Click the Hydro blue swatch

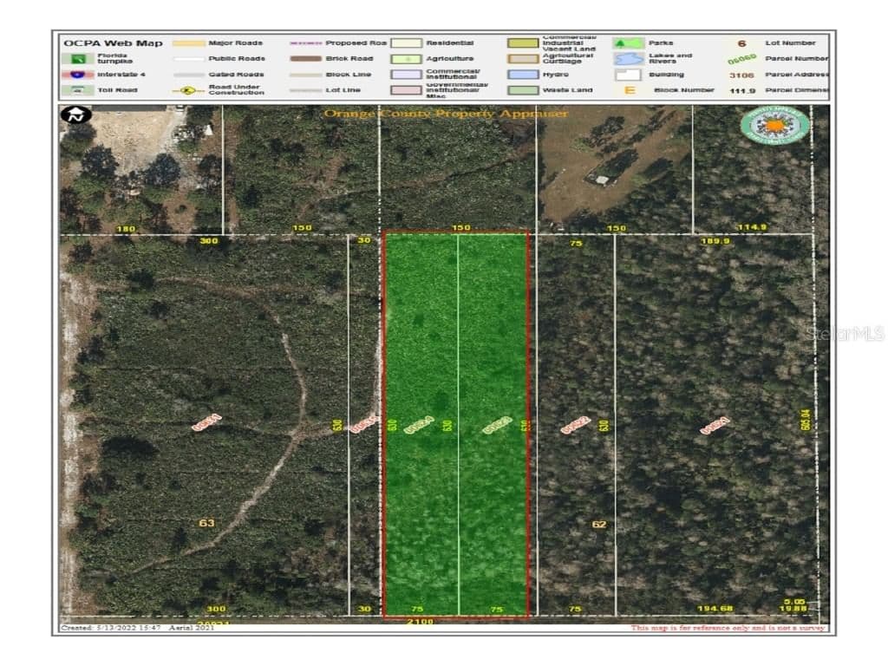point(523,75)
